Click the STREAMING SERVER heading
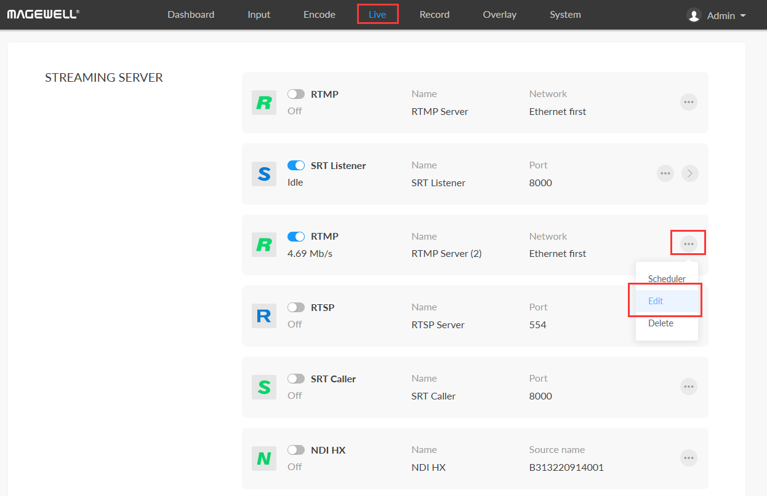Image resolution: width=767 pixels, height=496 pixels. [104, 77]
